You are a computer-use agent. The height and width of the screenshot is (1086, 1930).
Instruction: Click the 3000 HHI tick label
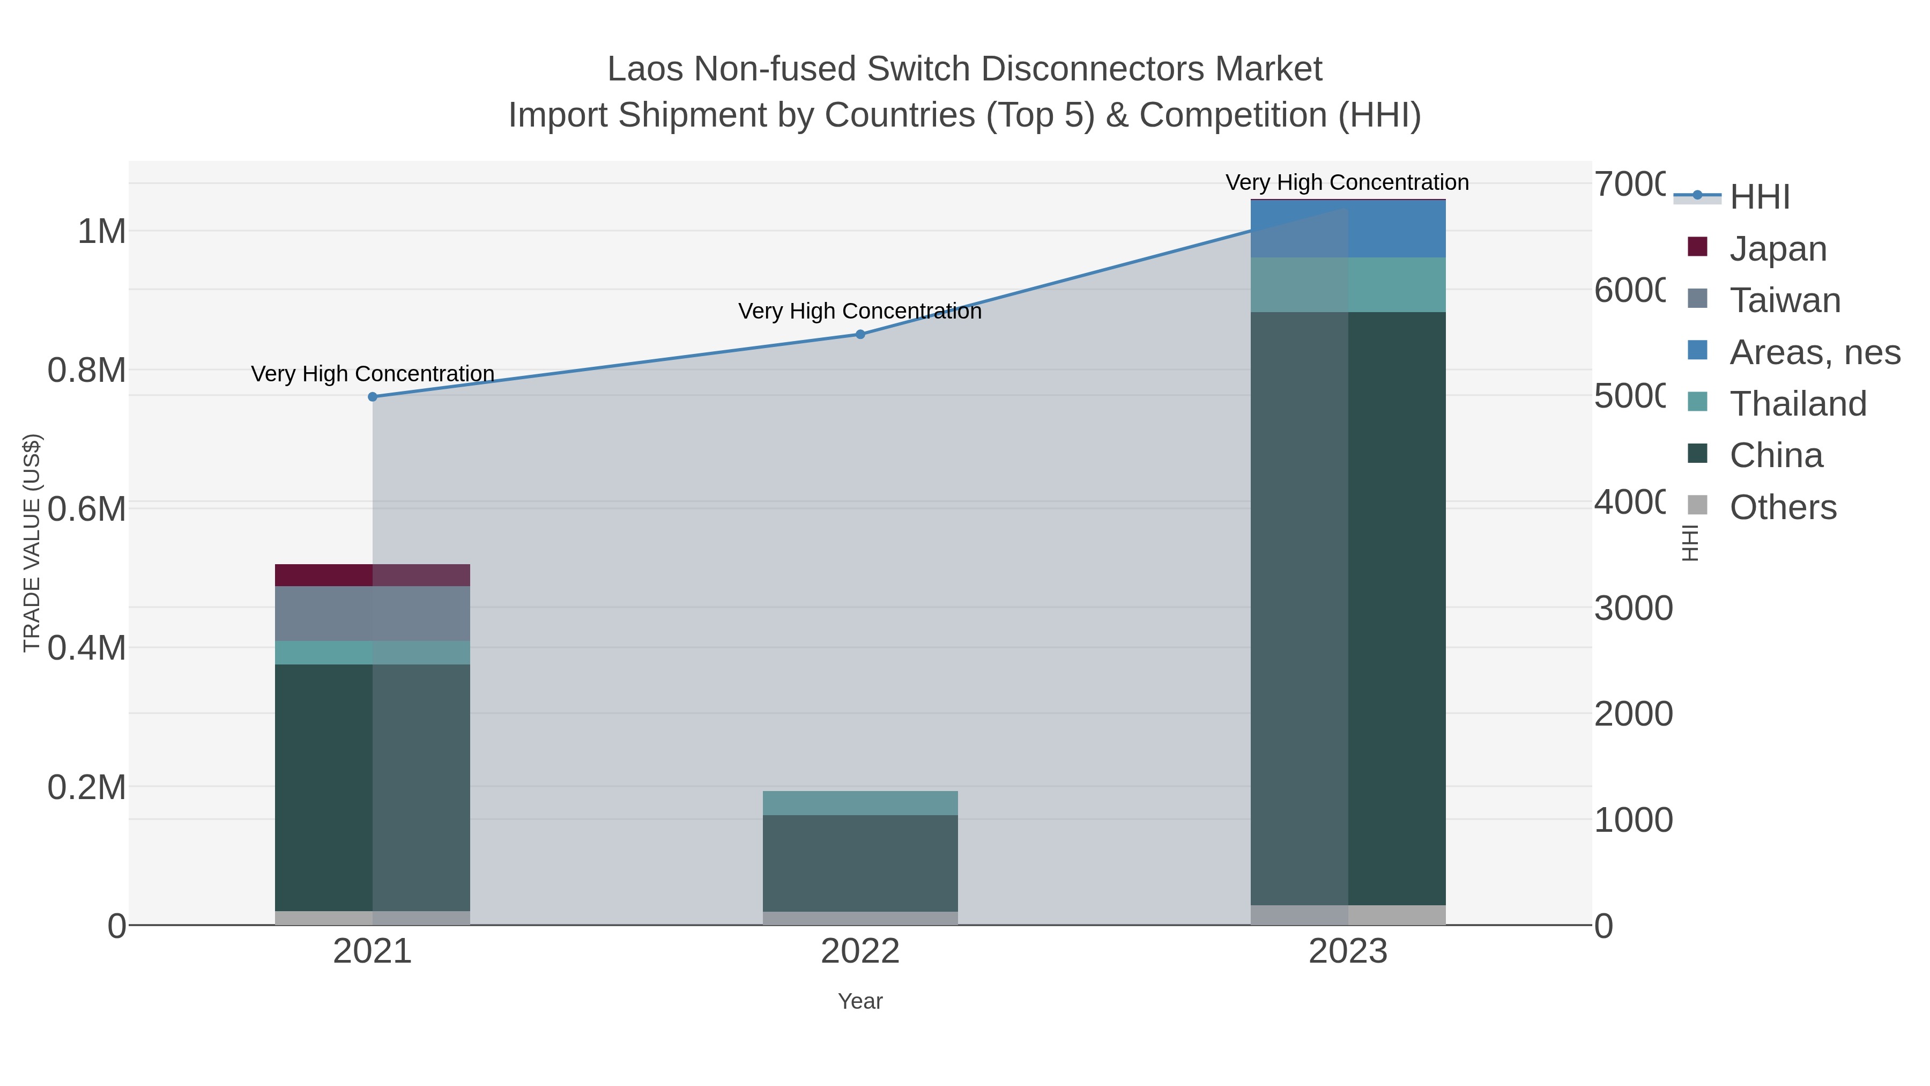(x=1634, y=609)
